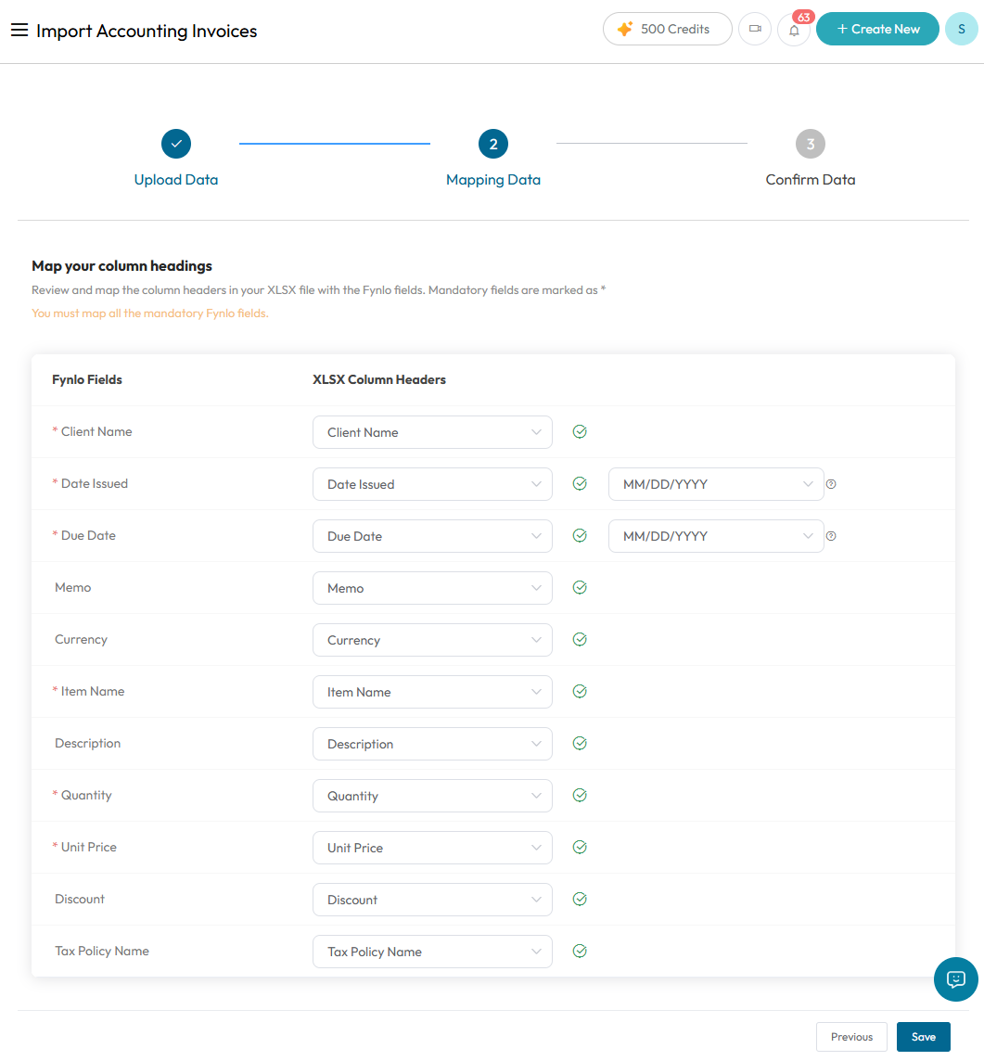
Task: Open the Tax Policy Name column dropdown
Action: [432, 952]
